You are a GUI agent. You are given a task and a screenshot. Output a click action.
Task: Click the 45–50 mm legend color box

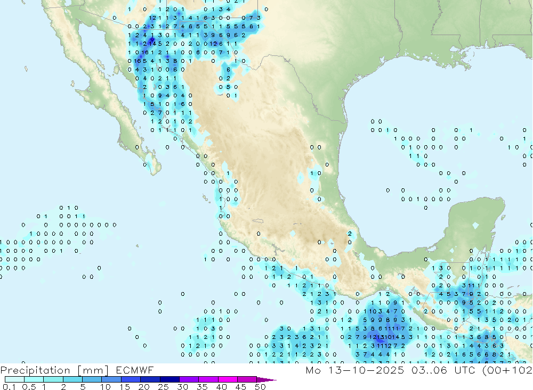click(247, 379)
